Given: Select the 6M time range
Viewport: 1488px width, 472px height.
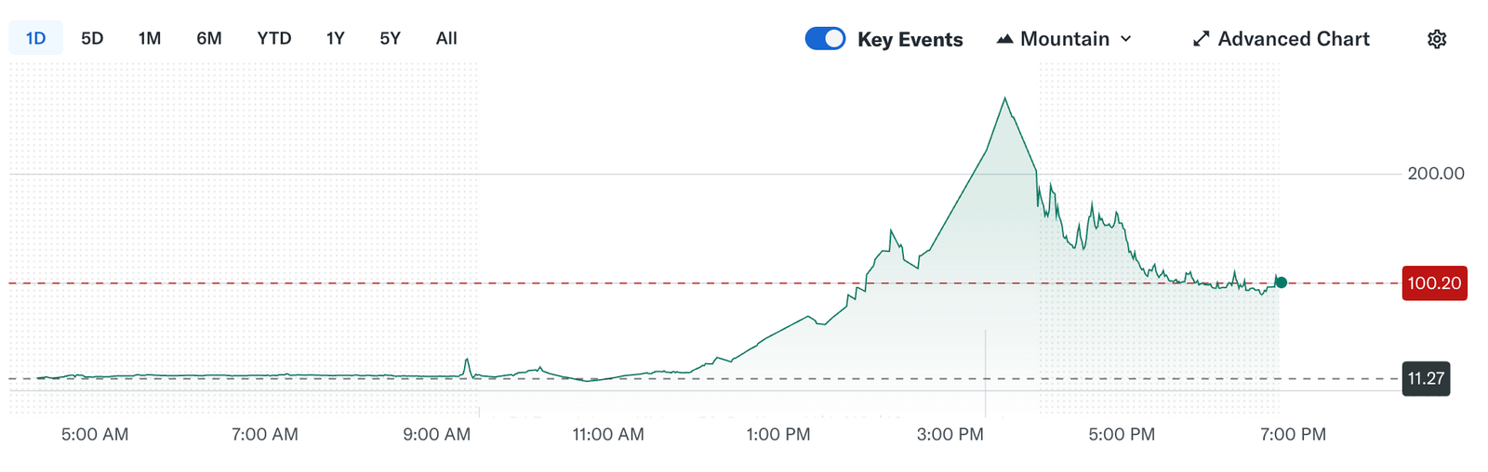Looking at the screenshot, I should pyautogui.click(x=209, y=38).
